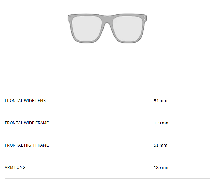Select the FRONTAL HIGH FRAME label
Screen dimensions: 217x182
[x=27, y=145]
